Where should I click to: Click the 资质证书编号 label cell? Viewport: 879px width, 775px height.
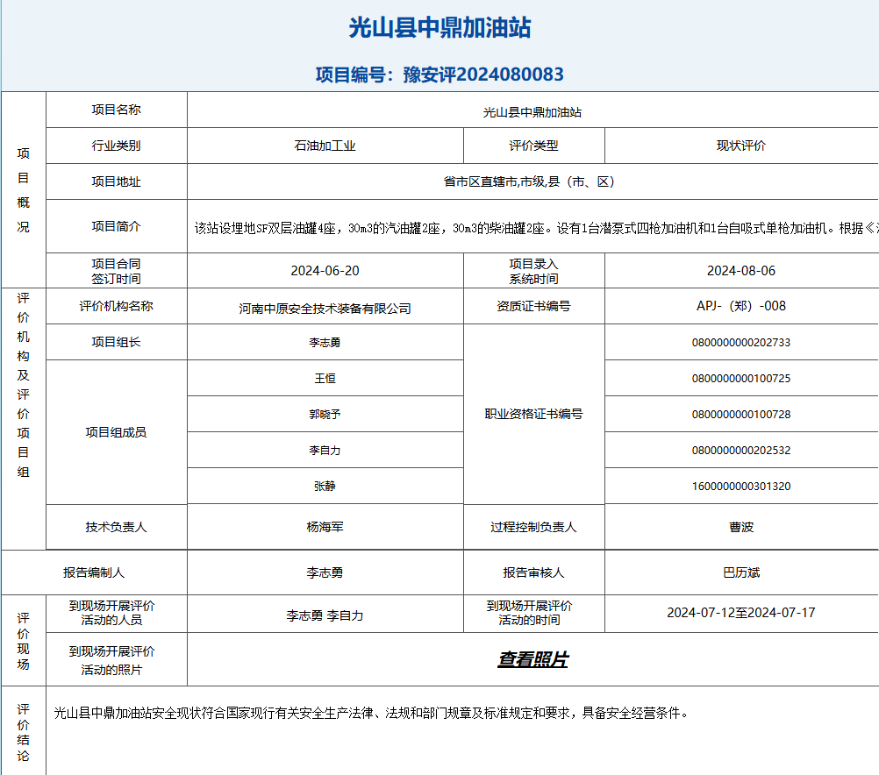tap(533, 306)
